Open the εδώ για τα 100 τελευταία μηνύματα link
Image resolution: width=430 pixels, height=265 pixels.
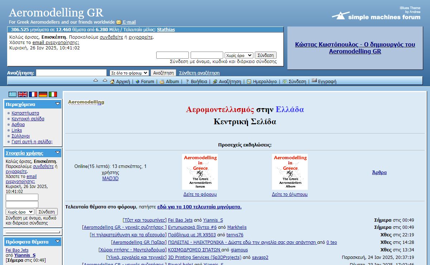(x=200, y=207)
